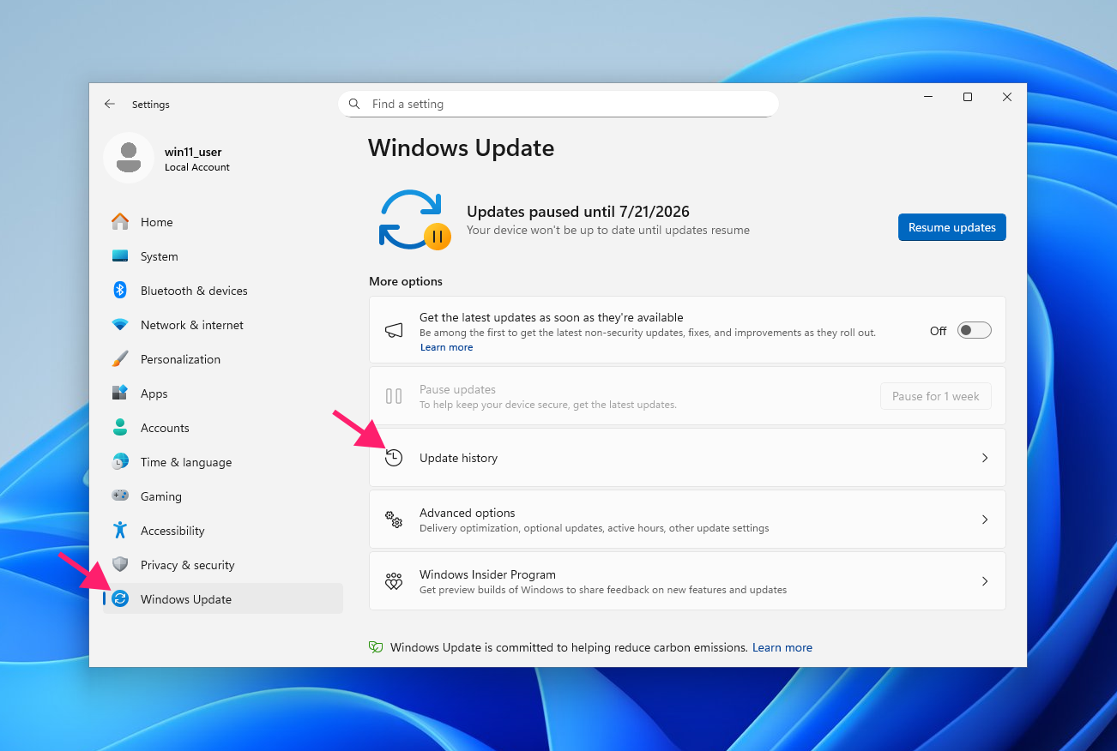
Task: Open the Advanced options entry
Action: click(x=687, y=520)
